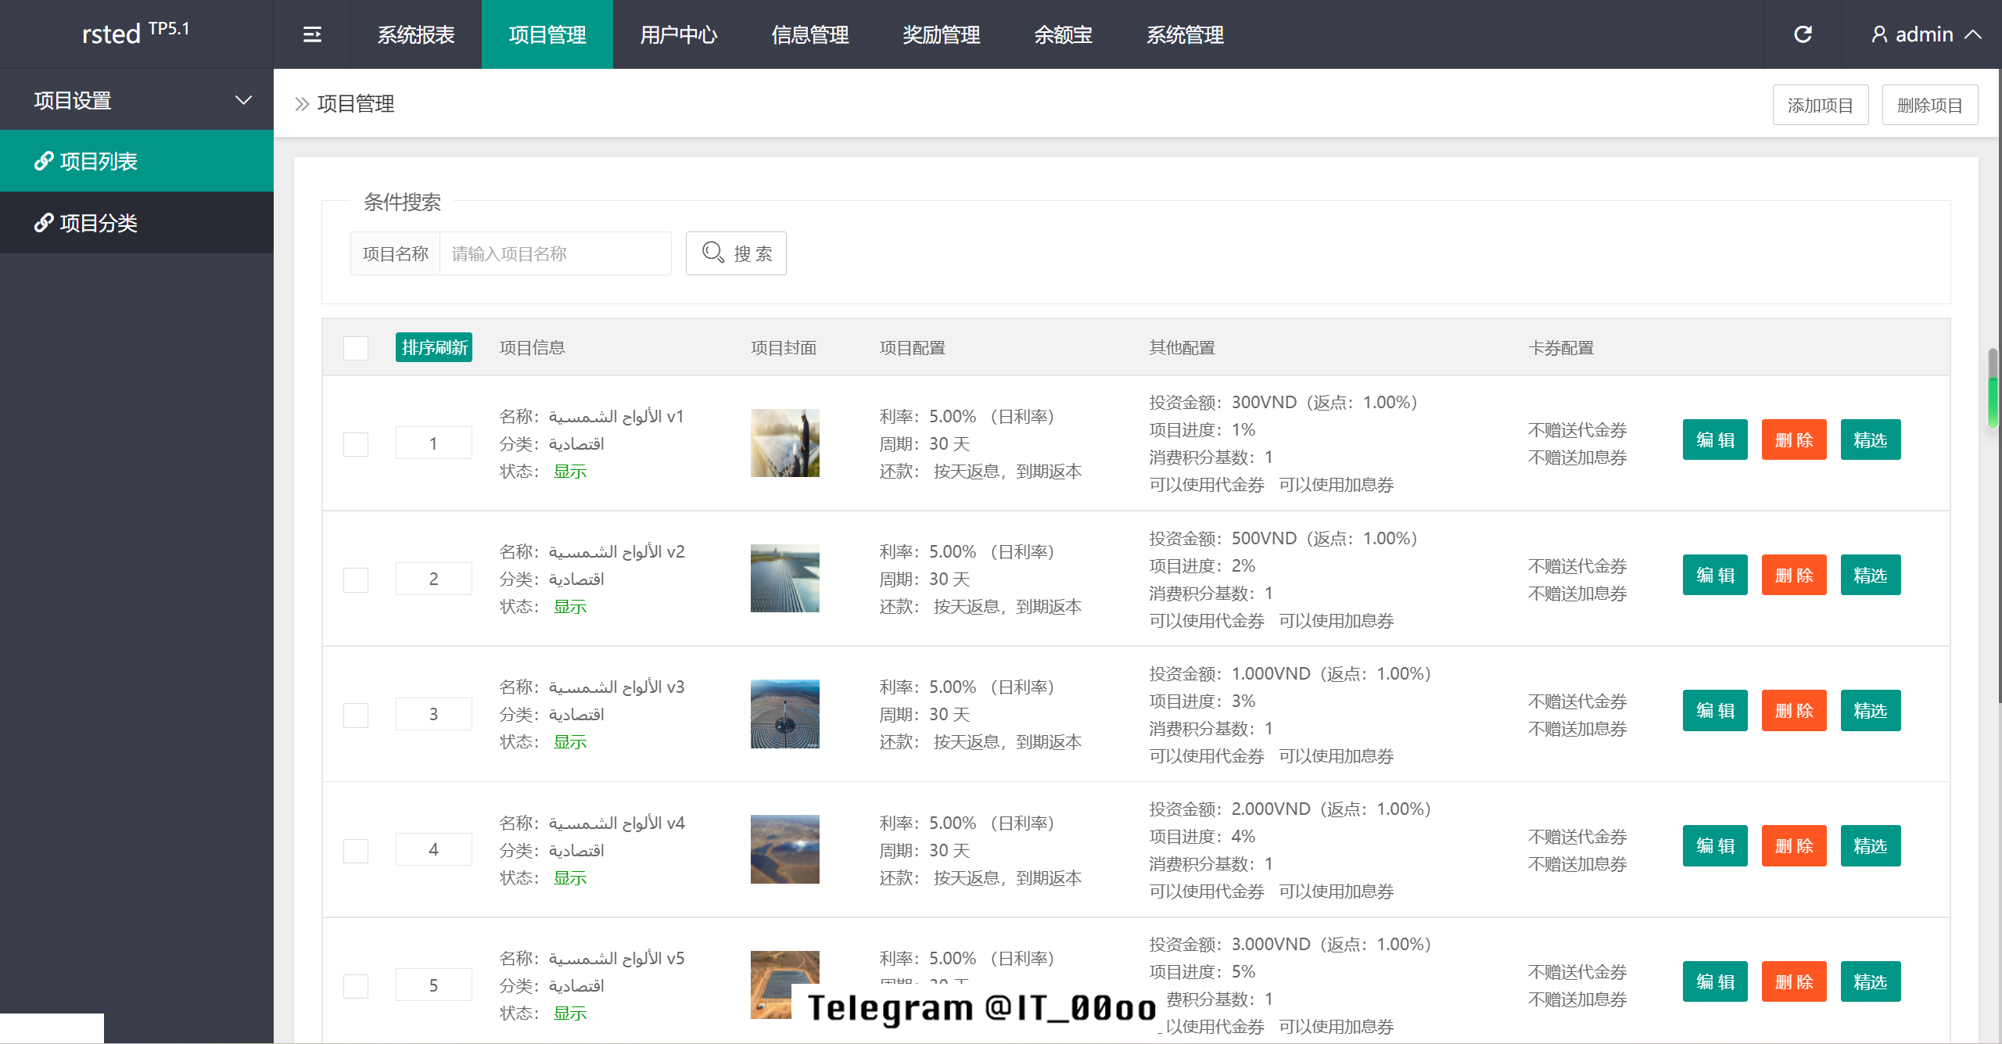Check the row checkbox for project v5
Viewport: 2002px width, 1044px height.
[x=356, y=985]
